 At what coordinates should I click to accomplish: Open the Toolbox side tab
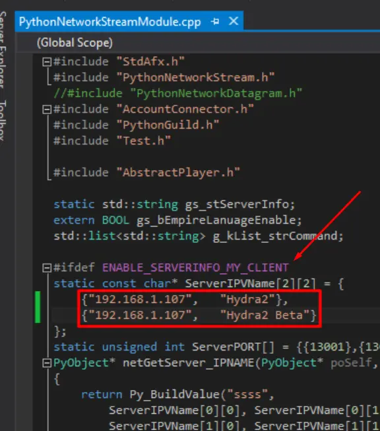(3, 120)
